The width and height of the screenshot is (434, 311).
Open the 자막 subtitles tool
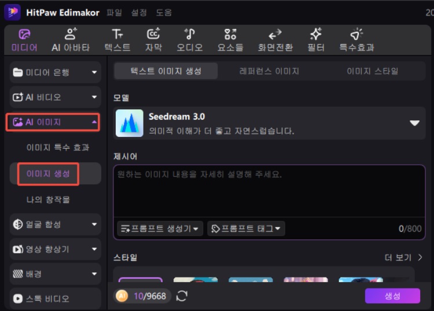153,40
